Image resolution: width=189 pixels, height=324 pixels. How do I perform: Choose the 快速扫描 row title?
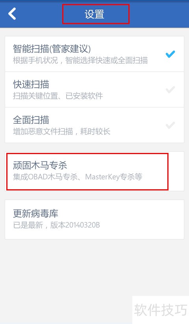point(31,85)
